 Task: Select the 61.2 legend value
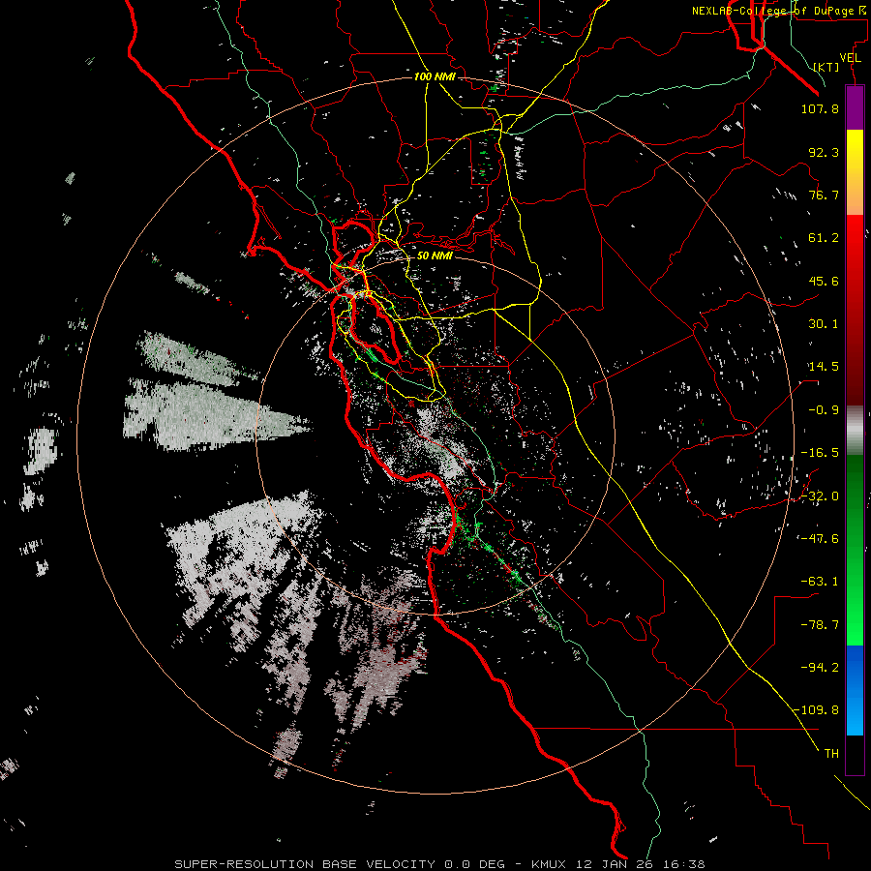tap(824, 238)
